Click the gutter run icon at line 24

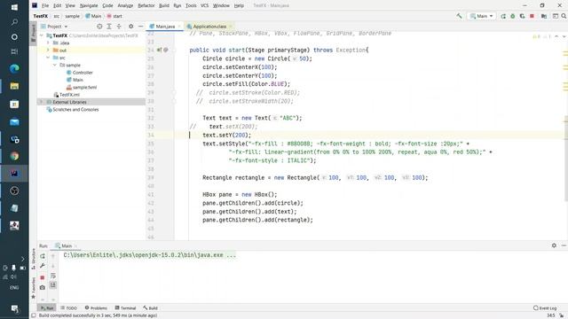[159, 50]
